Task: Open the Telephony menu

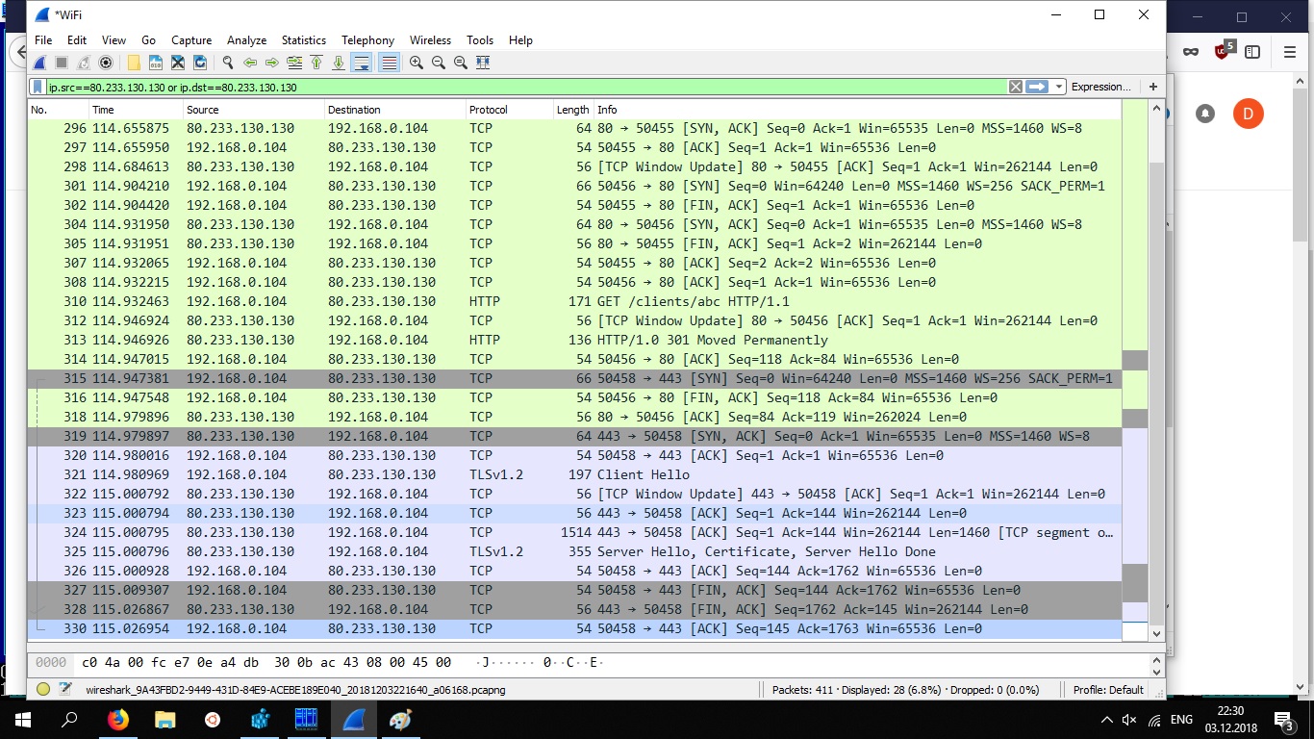Action: [x=367, y=40]
